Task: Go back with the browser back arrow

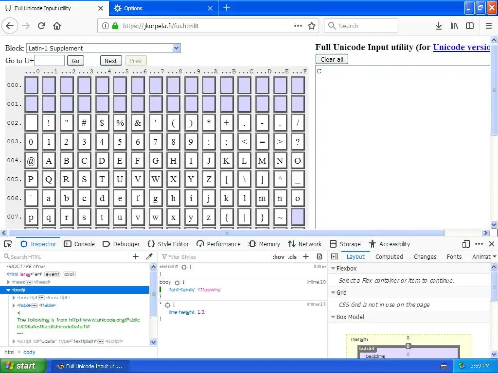Action: [x=10, y=26]
